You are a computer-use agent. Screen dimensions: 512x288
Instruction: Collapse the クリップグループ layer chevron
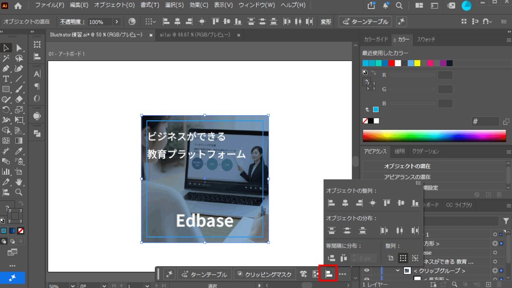tap(398, 271)
